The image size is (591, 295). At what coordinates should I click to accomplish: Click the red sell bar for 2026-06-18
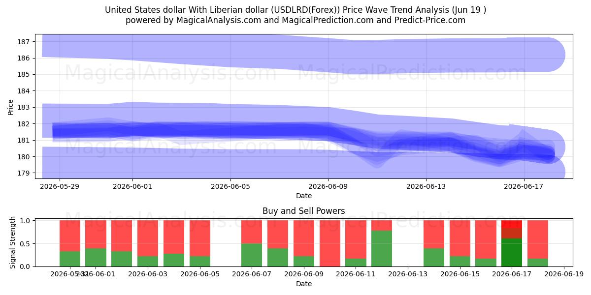[x=538, y=239]
